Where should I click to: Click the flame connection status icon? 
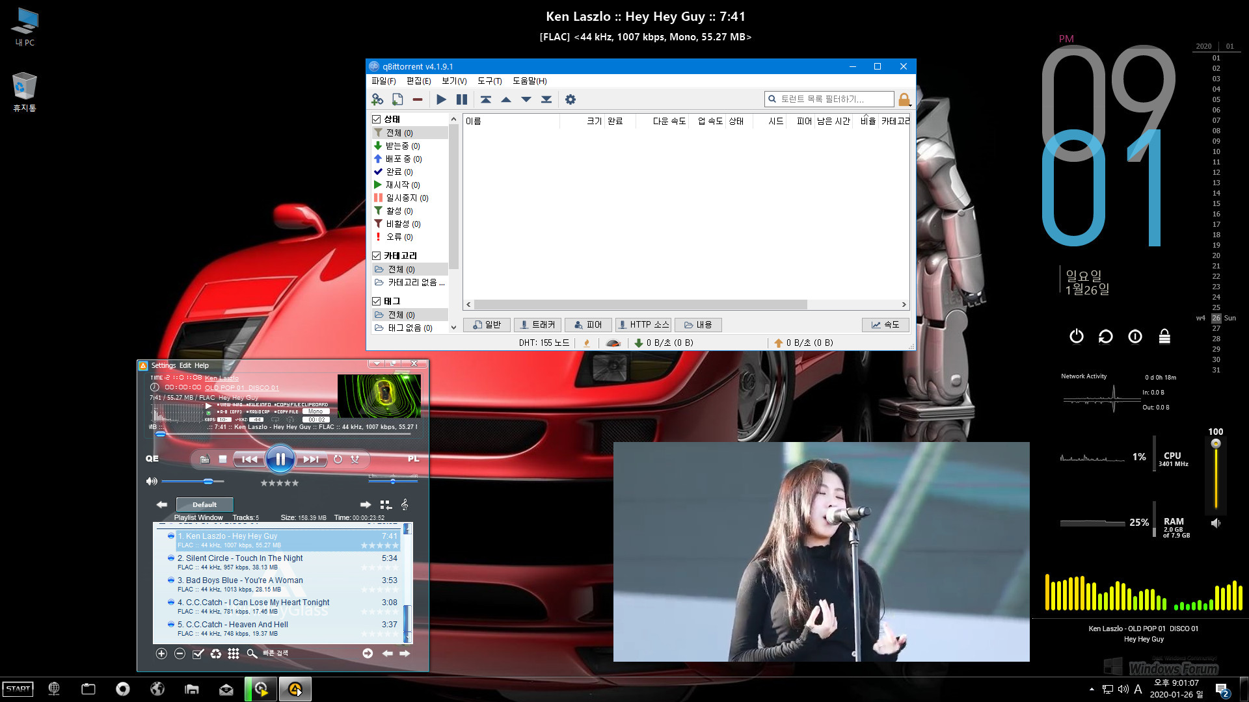pyautogui.click(x=587, y=343)
